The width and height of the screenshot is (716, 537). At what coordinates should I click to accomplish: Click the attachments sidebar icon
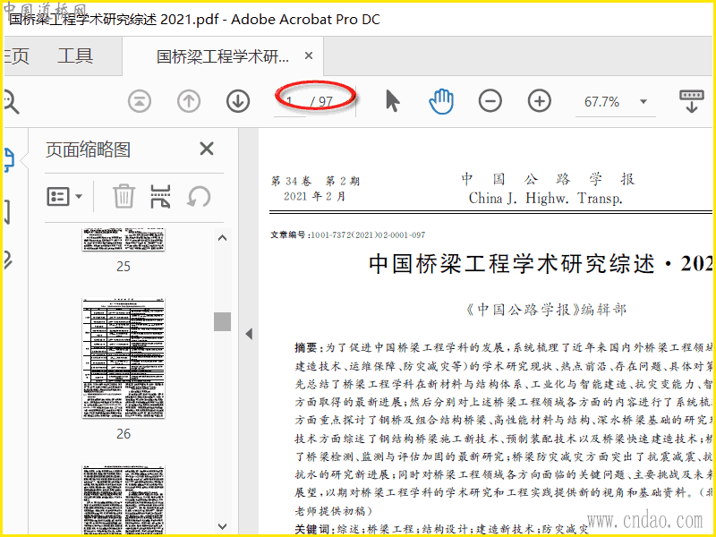pos(8,260)
